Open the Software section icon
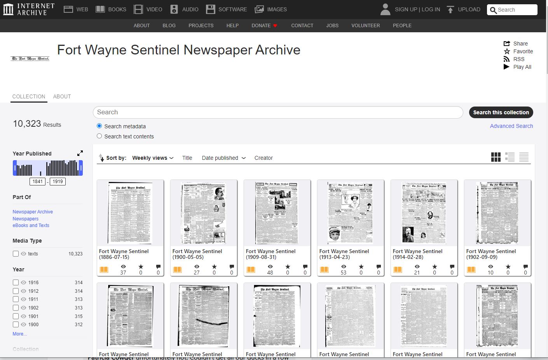Screen dimensions: 548x360 (211, 9)
